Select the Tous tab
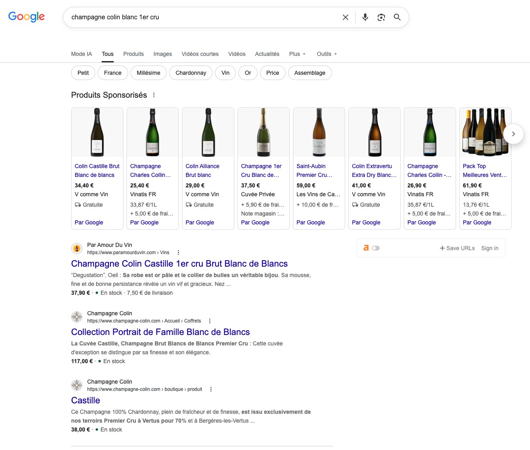The image size is (530, 450). (x=108, y=54)
